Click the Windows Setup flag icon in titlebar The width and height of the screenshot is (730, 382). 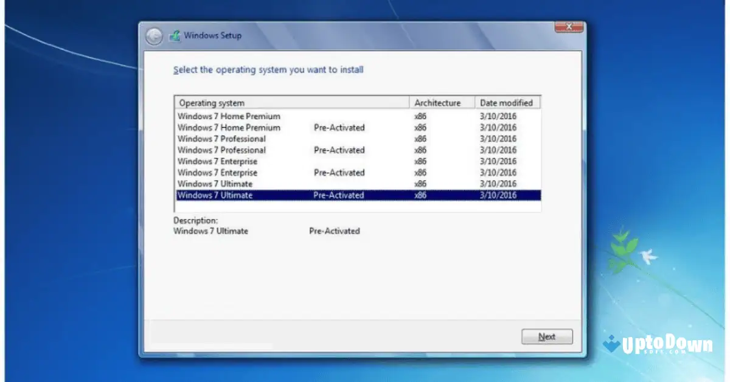[176, 35]
